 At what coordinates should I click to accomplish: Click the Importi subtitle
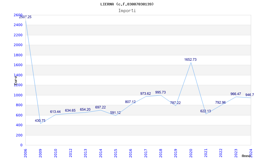[x=127, y=11]
